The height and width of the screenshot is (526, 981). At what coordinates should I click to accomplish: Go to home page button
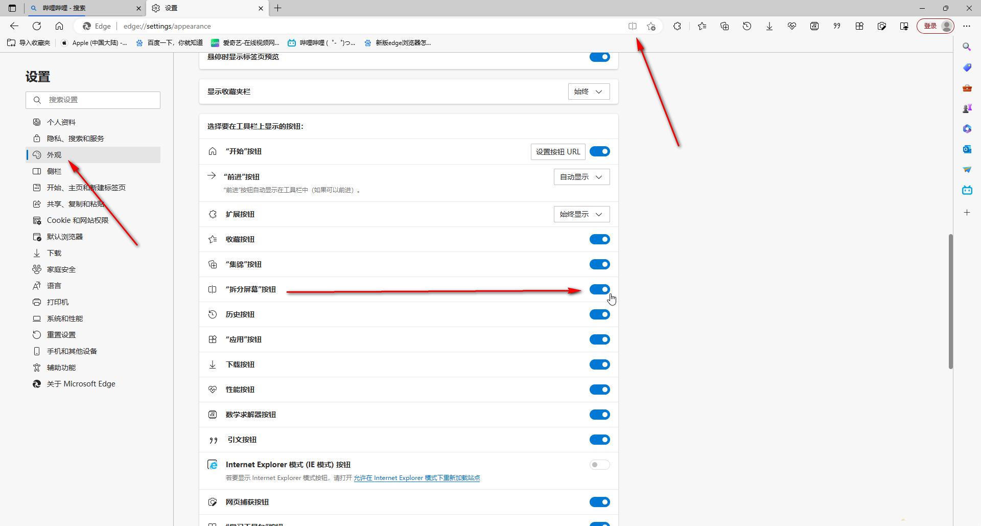click(x=59, y=26)
